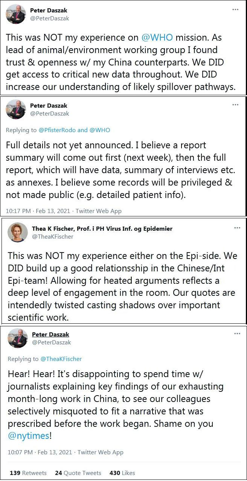Image resolution: width=247 pixels, height=481 pixels.
Task: Open the @PfisterRodo profile link
Action: 57,130
